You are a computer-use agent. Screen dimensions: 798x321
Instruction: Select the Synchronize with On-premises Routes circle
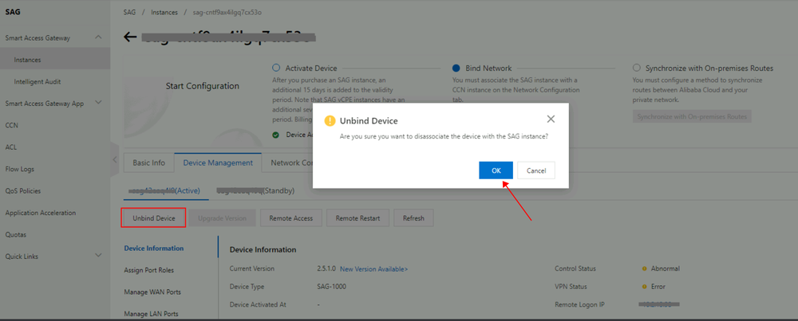pos(636,68)
